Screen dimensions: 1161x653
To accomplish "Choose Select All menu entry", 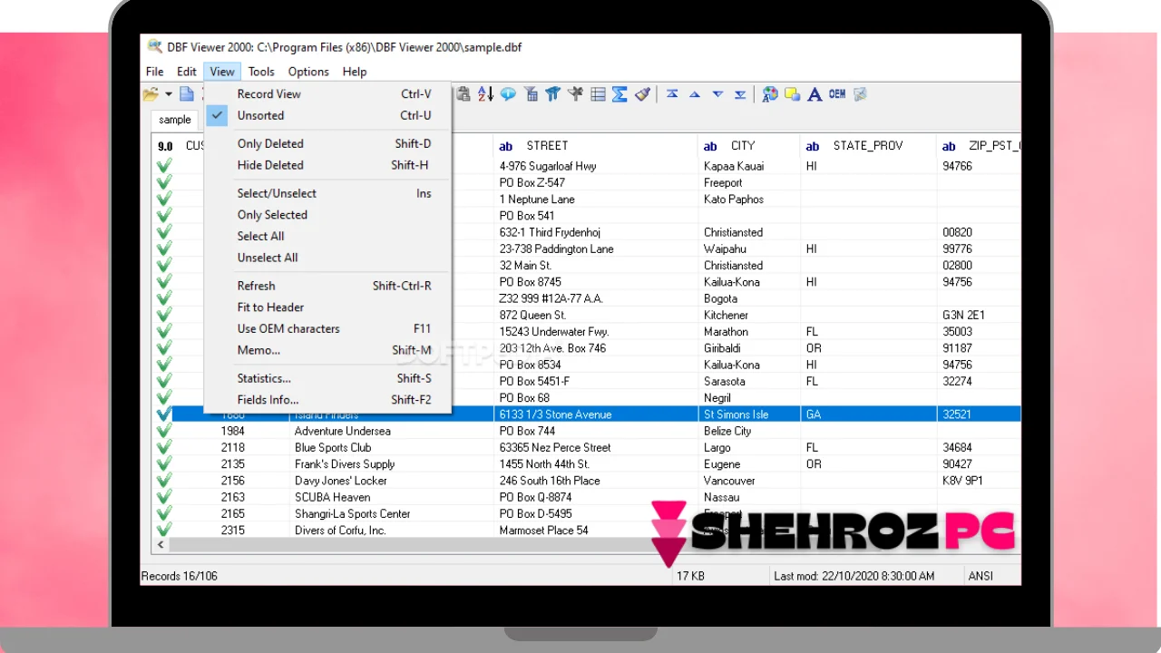I will pyautogui.click(x=327, y=236).
